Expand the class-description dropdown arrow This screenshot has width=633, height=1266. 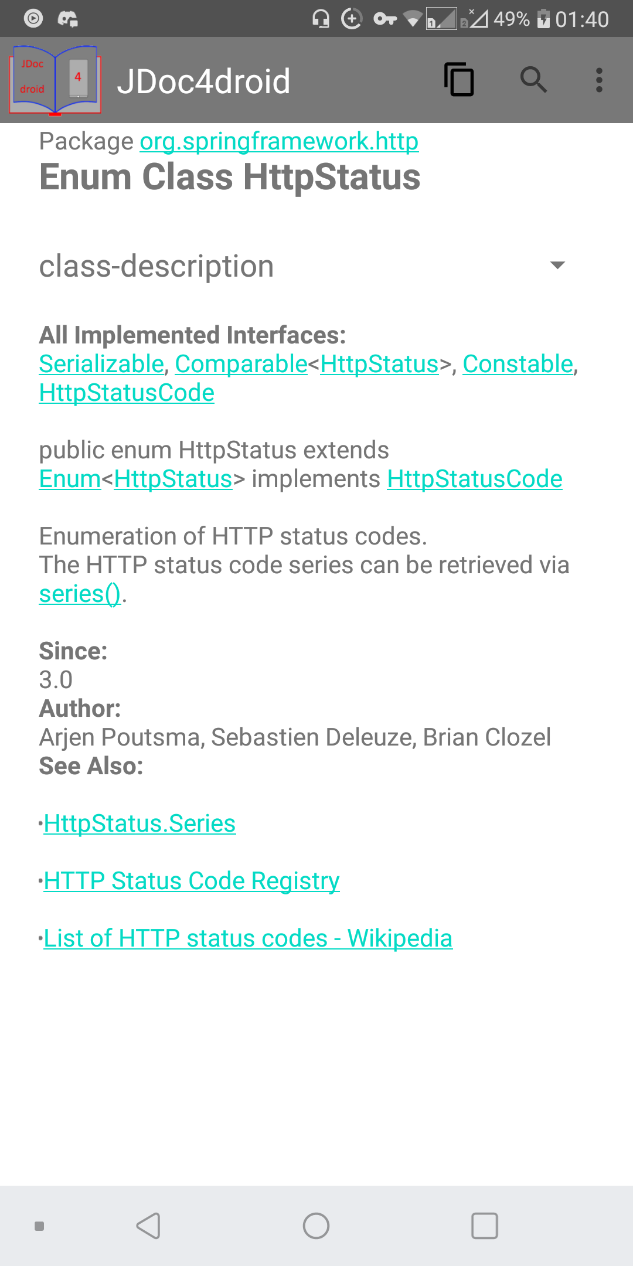point(558,265)
